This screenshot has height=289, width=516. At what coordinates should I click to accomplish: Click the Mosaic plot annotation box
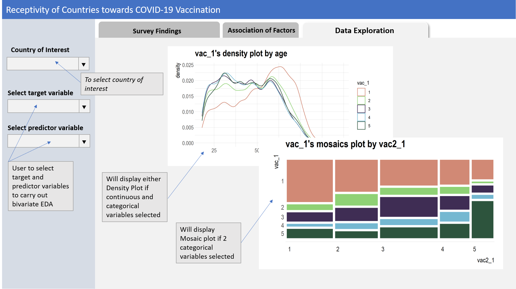click(208, 243)
